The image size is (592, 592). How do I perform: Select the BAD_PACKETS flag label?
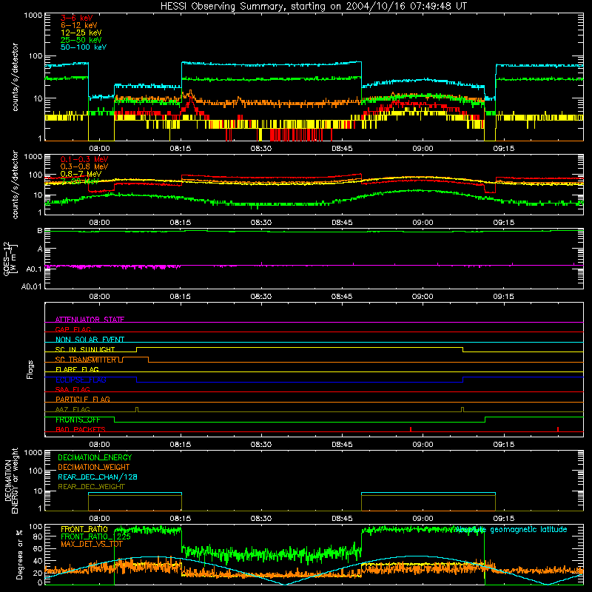(81, 429)
